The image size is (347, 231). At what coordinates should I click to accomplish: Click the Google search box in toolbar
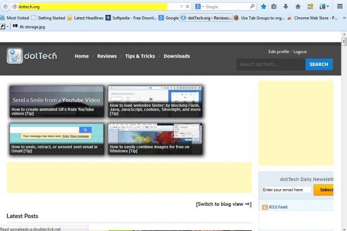(x=227, y=7)
